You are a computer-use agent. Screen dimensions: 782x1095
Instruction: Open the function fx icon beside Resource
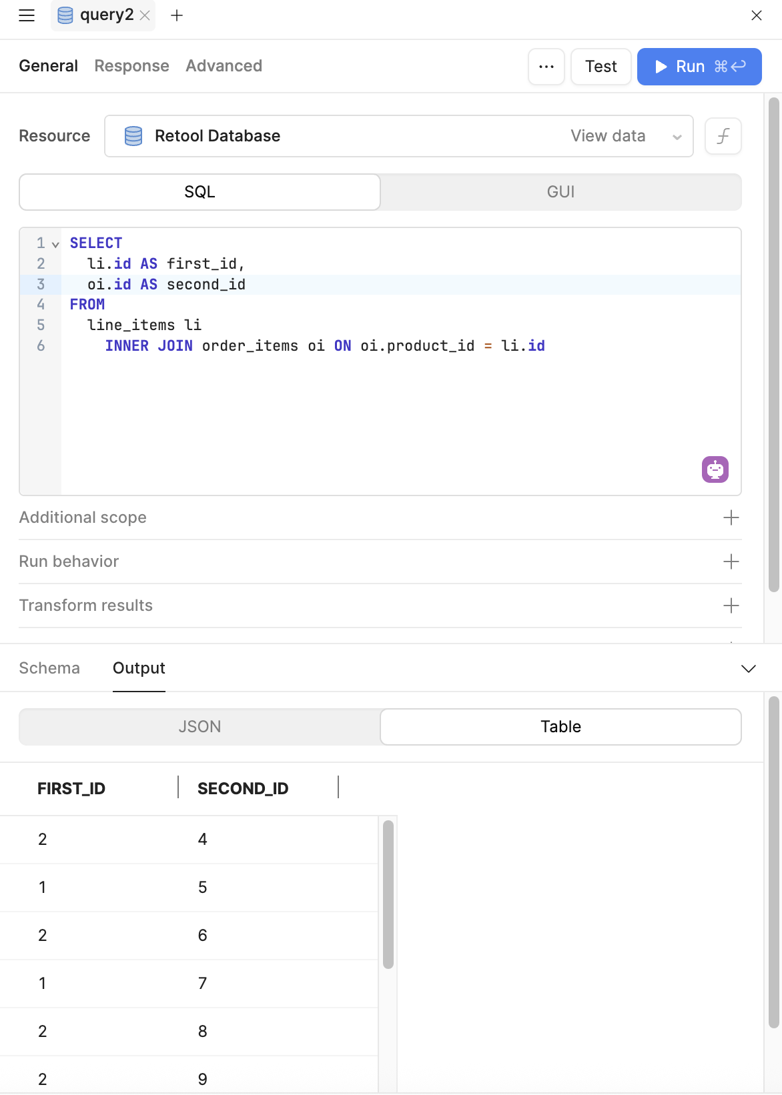pyautogui.click(x=723, y=136)
